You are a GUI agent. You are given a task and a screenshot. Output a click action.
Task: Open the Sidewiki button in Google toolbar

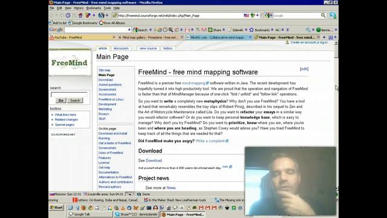coord(235,30)
